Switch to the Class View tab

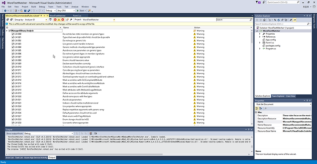click(291, 96)
